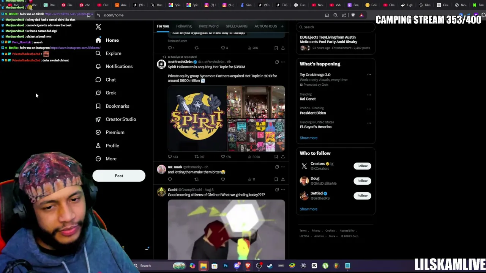Open more options on JustFreshKicks post
486x273 pixels.
283,62
